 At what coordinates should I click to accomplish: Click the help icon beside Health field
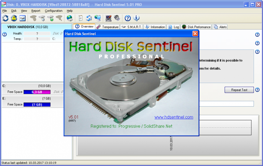coord(5,34)
